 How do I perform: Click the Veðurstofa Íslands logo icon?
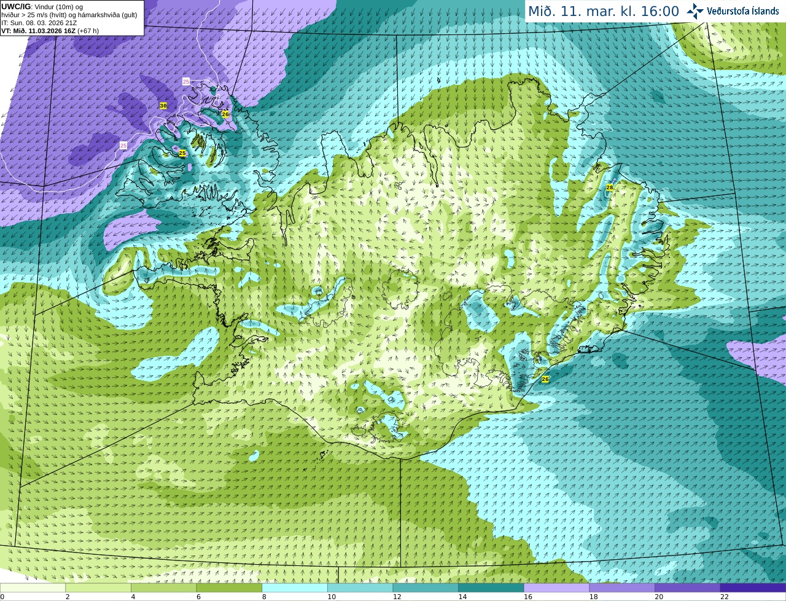695,11
